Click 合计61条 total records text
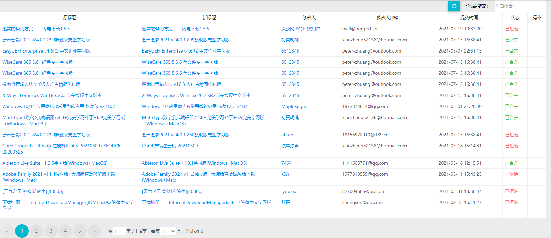Image resolution: width=551 pixels, height=238 pixels. point(195,231)
